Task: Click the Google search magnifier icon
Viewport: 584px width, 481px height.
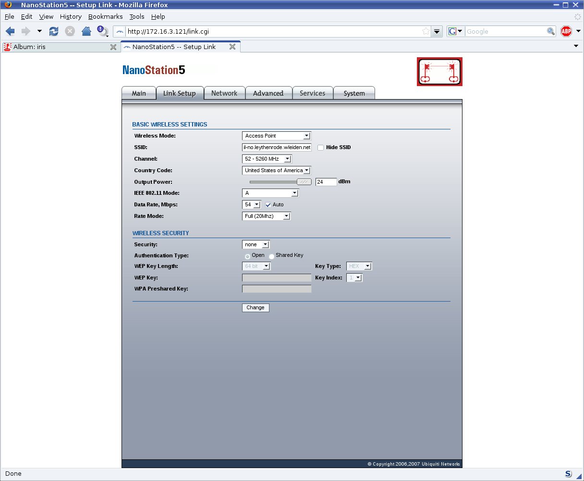Action: pos(551,31)
